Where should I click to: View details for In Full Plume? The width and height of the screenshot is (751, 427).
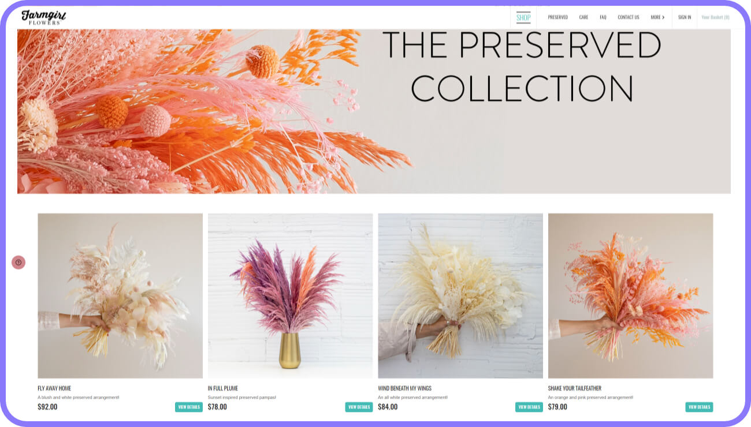pos(359,407)
